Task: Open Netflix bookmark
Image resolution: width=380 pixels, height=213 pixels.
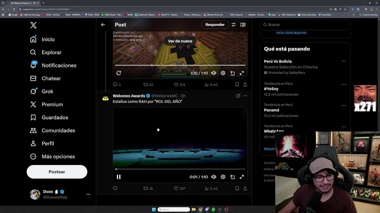Action: 129,14
